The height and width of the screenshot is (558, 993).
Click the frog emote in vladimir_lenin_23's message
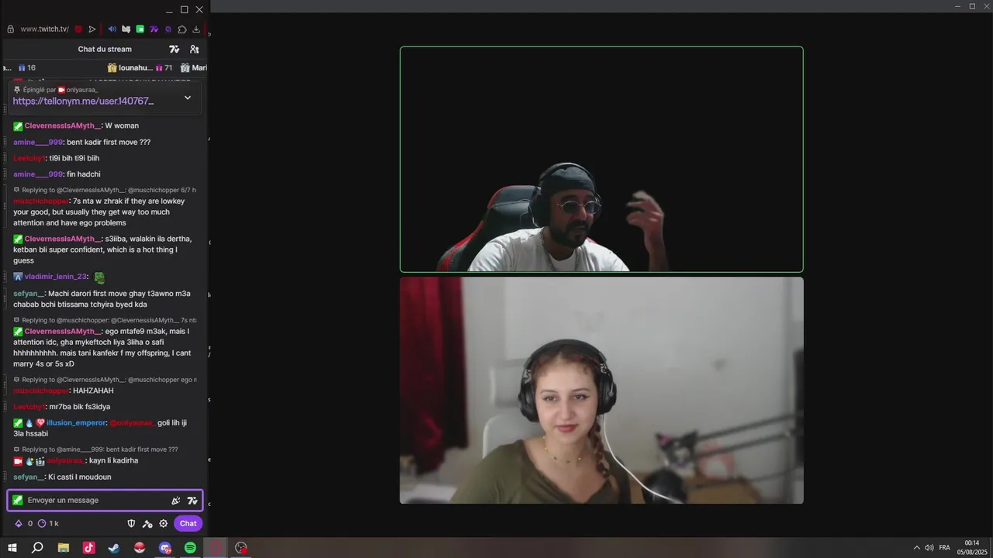(99, 277)
